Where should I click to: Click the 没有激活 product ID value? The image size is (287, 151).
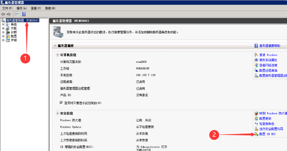pyautogui.click(x=142, y=95)
